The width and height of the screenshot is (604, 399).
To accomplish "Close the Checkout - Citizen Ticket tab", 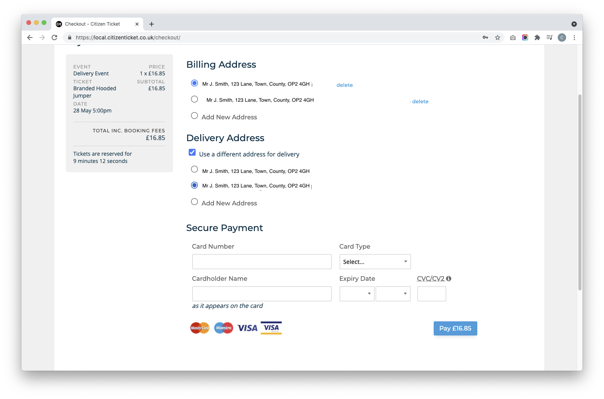I will (137, 24).
